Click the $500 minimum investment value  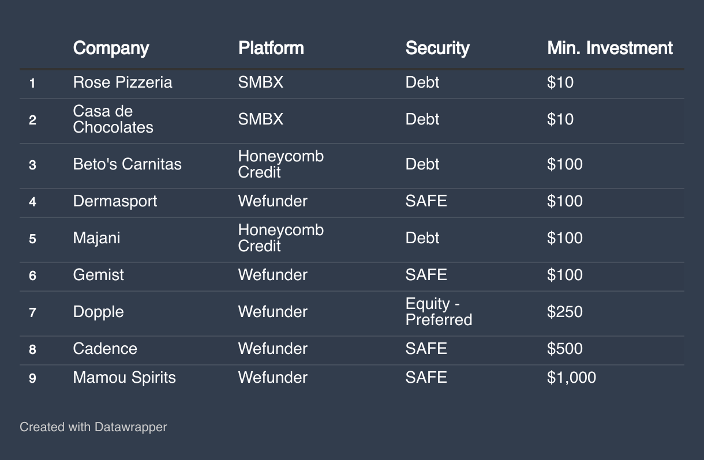click(564, 349)
